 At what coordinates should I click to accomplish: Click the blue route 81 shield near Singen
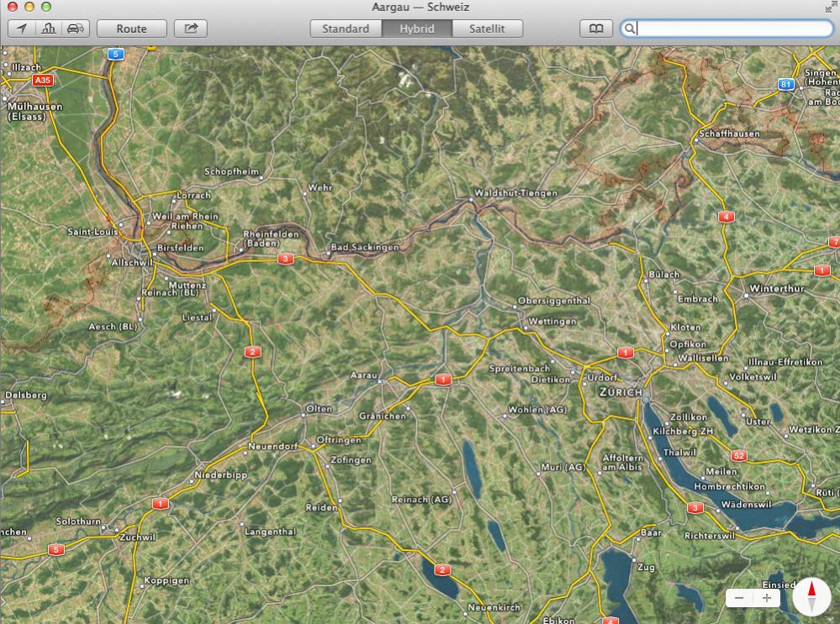coord(786,84)
